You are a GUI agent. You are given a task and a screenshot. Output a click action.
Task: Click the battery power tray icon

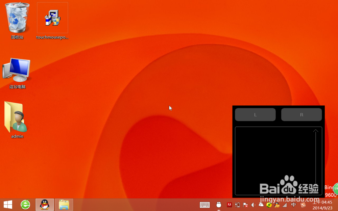(238, 205)
